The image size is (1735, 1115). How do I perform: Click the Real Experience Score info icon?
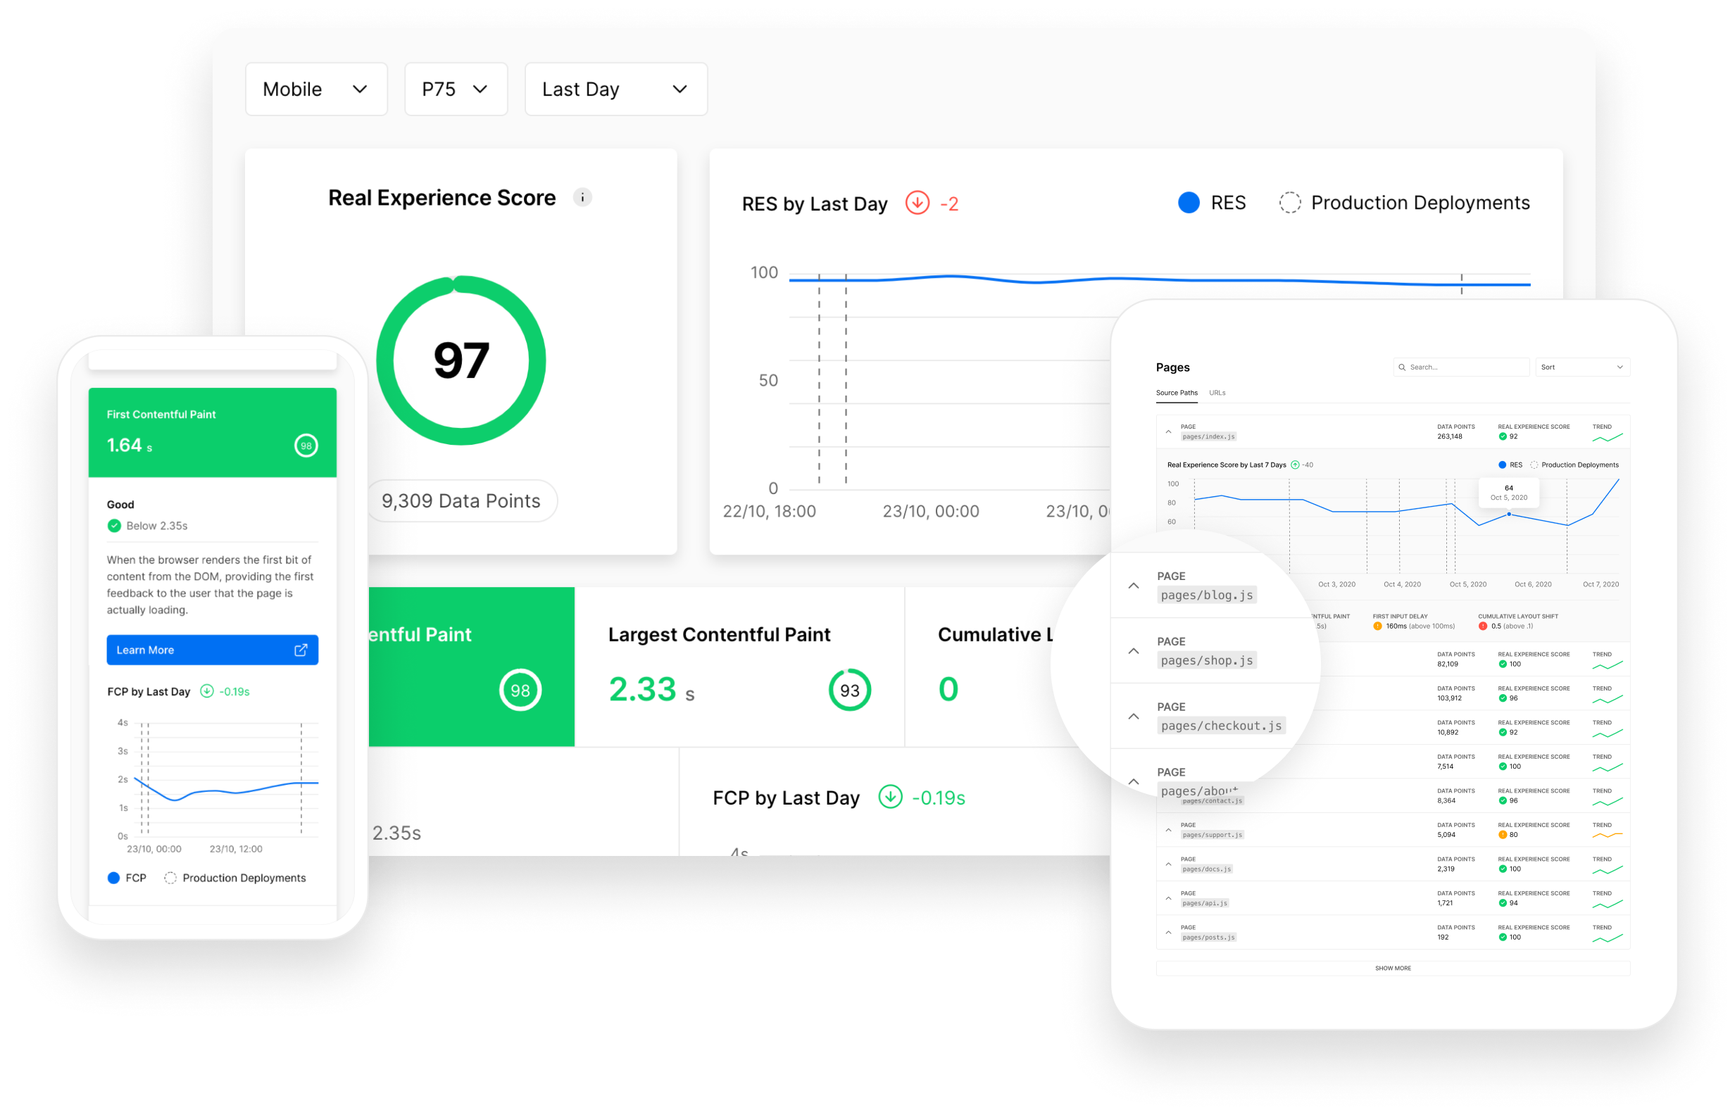click(x=582, y=198)
